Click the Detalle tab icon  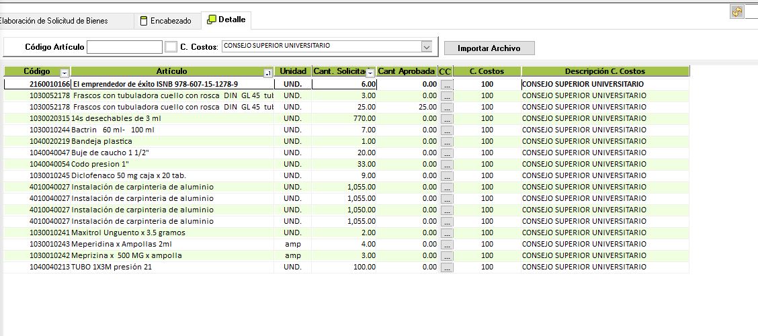pyautogui.click(x=211, y=20)
